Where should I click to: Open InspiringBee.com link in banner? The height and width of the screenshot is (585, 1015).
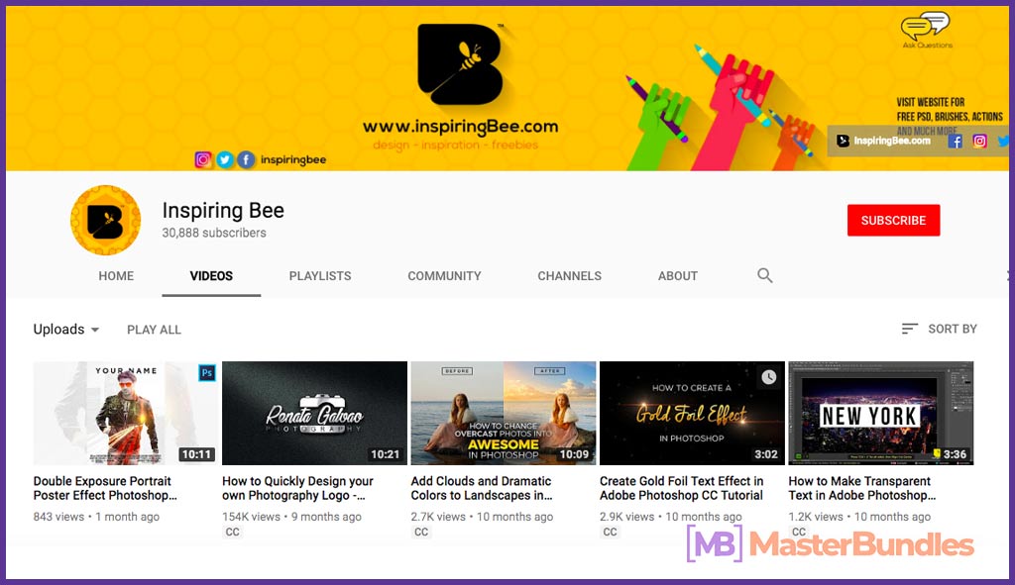[884, 141]
